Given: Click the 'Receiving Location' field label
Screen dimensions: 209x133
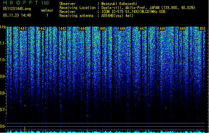Looking at the screenshot, I should coord(77,8).
